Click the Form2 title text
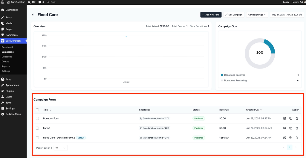Viewport: 306px width, 158px height. 46,128
